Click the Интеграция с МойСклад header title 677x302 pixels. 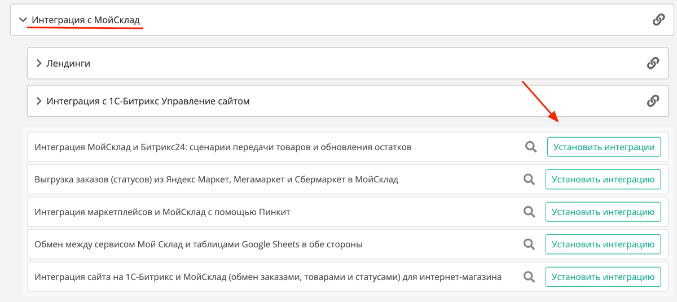click(86, 20)
